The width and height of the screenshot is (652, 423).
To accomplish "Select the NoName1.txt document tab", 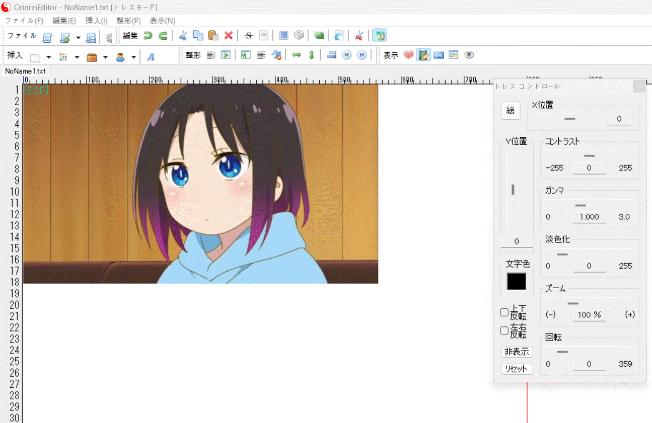I will point(25,71).
